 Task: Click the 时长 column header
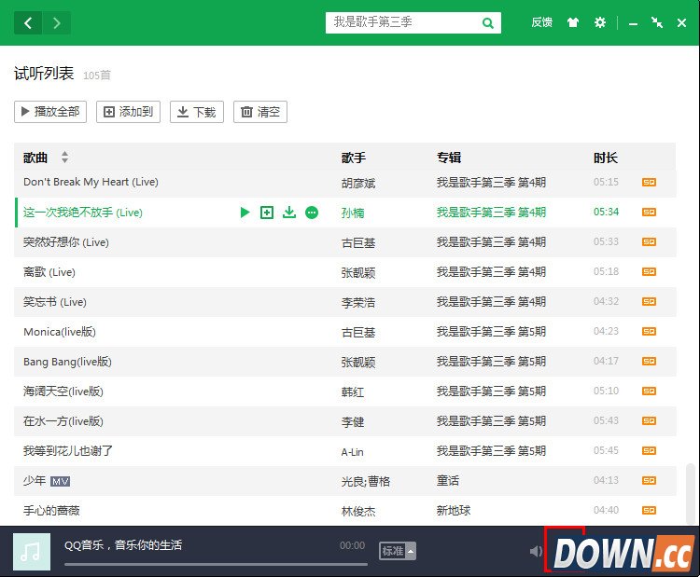pos(606,158)
